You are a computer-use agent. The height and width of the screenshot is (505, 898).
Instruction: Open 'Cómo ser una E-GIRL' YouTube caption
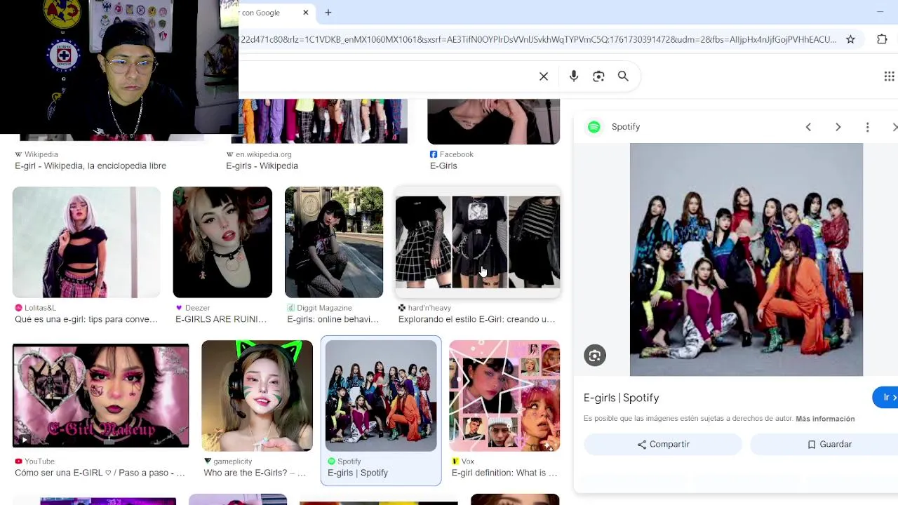100,473
